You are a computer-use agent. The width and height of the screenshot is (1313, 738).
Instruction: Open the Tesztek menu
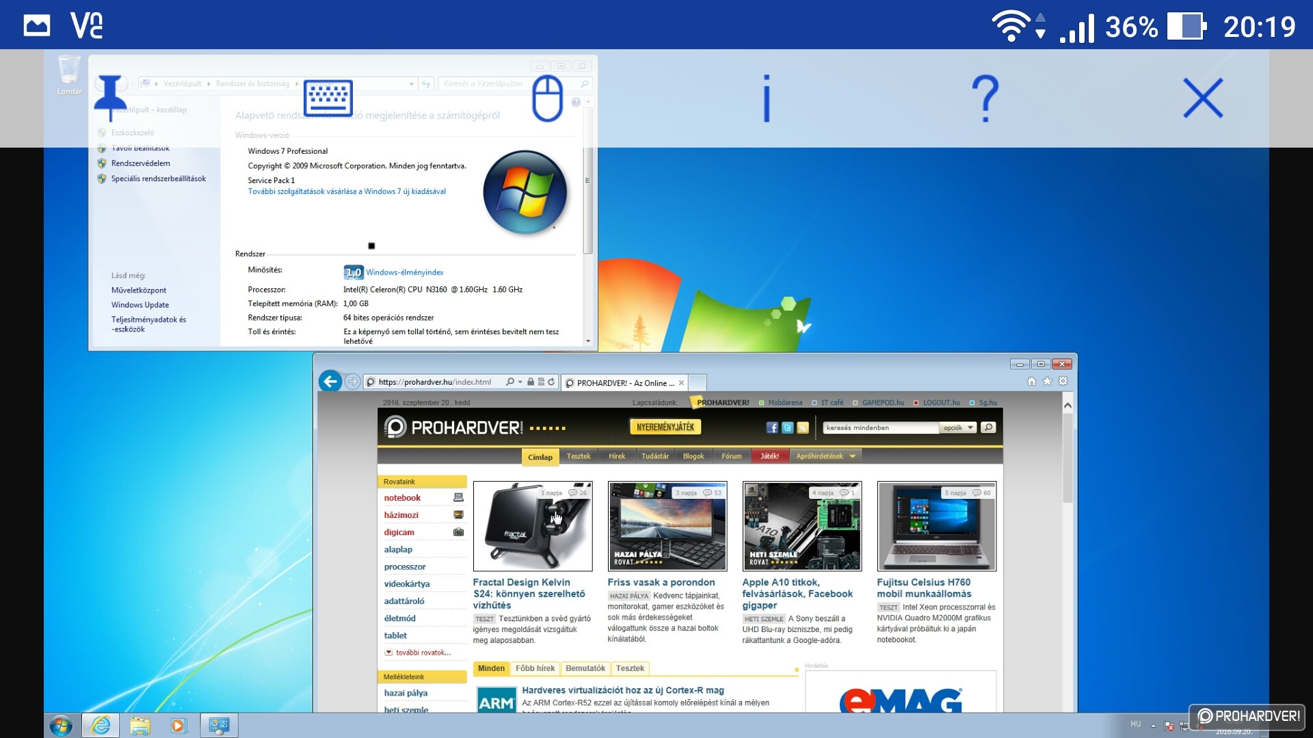[x=579, y=456]
